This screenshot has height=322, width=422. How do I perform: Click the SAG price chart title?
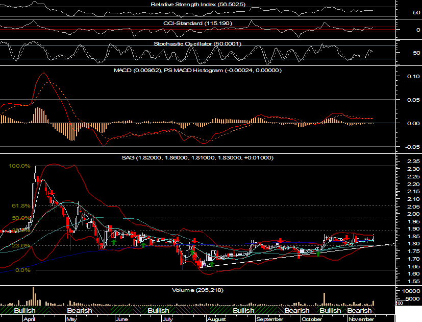click(x=197, y=158)
